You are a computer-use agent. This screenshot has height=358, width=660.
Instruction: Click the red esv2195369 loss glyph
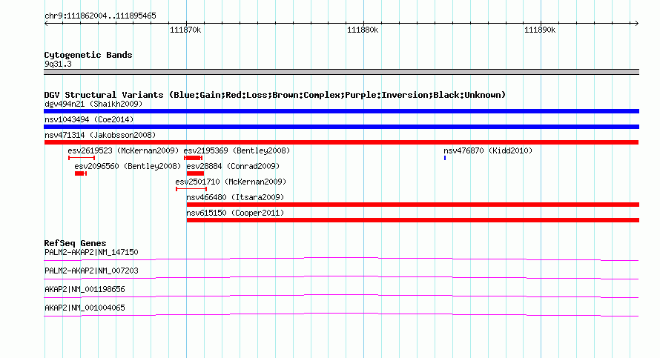[x=194, y=158]
